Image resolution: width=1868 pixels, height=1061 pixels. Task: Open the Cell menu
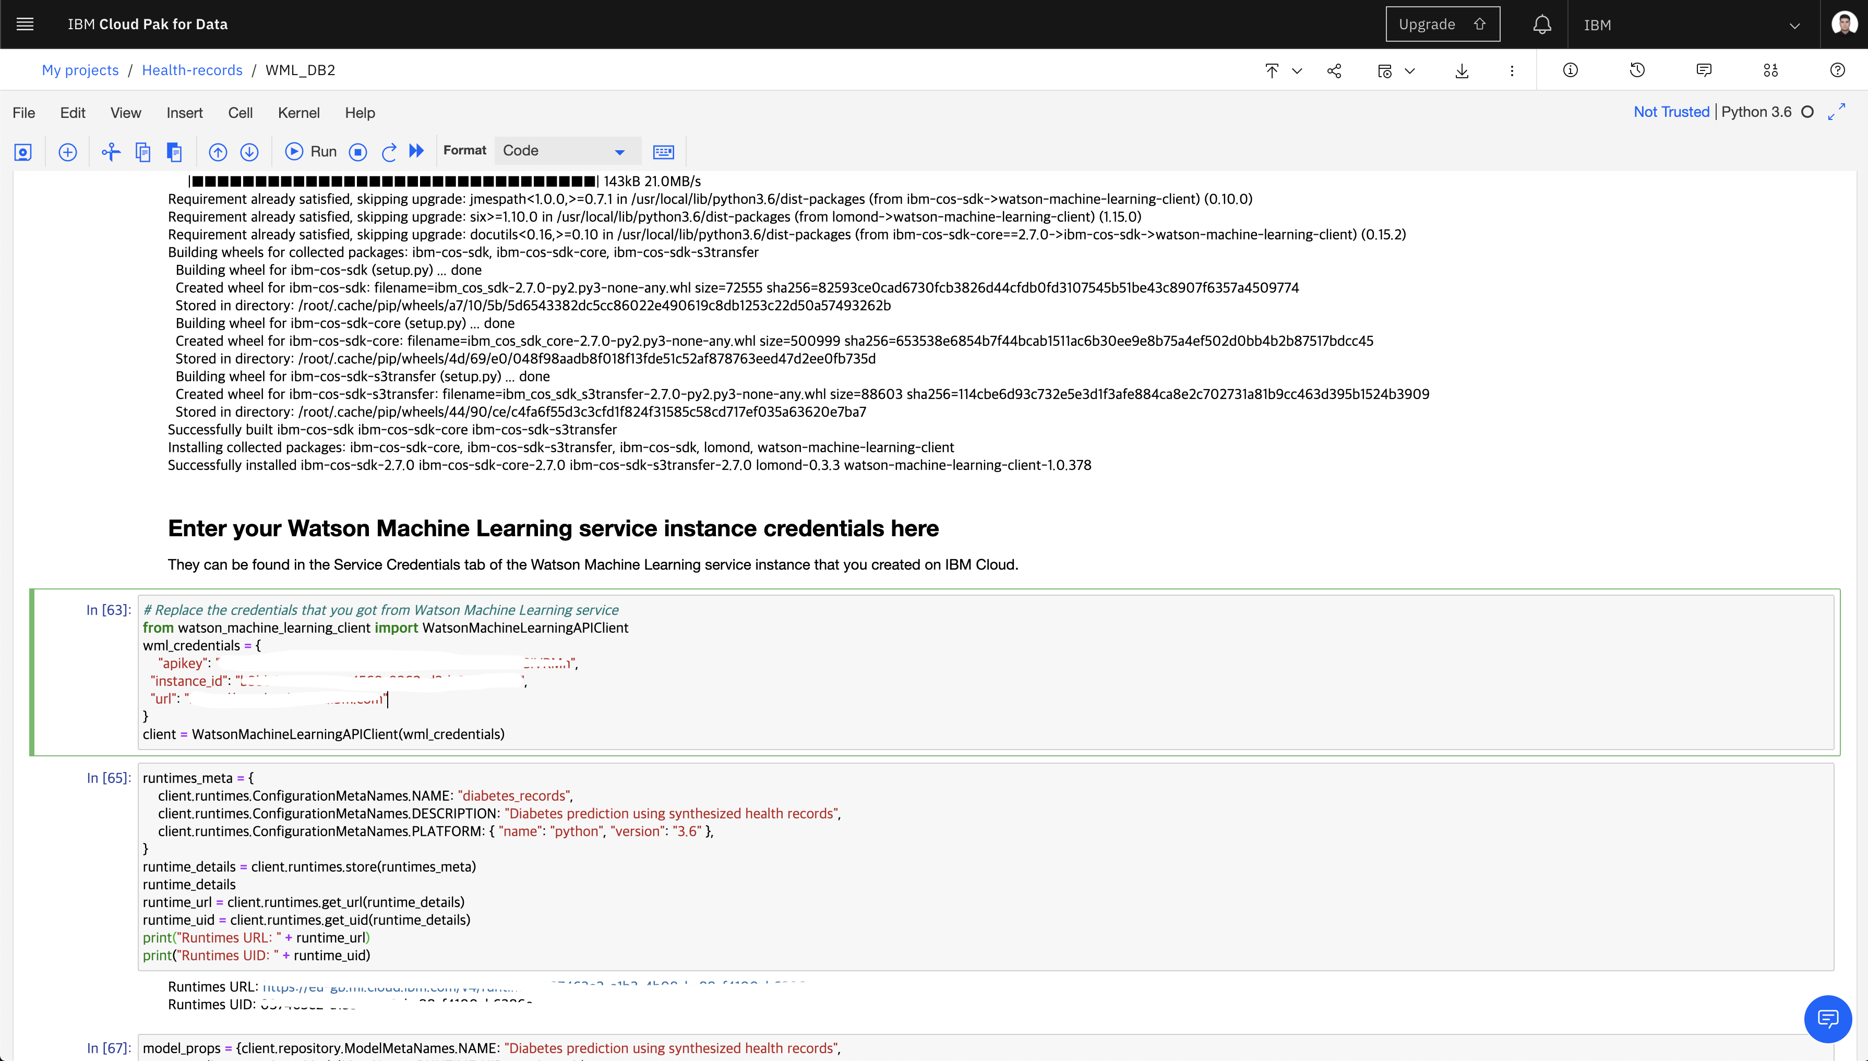pyautogui.click(x=240, y=113)
